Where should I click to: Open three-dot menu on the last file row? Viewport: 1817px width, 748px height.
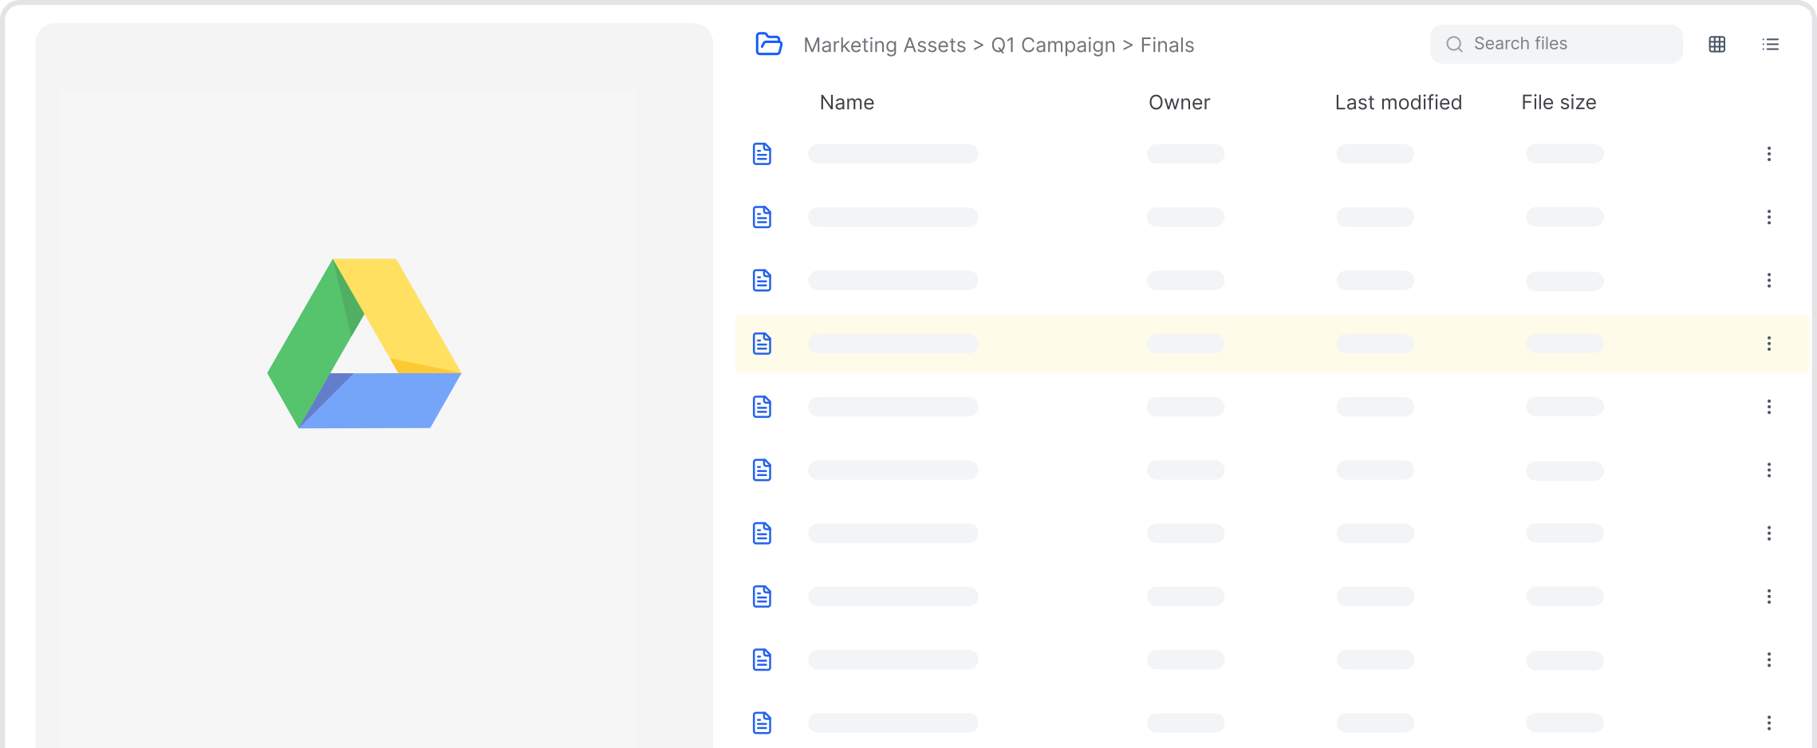coord(1768,722)
